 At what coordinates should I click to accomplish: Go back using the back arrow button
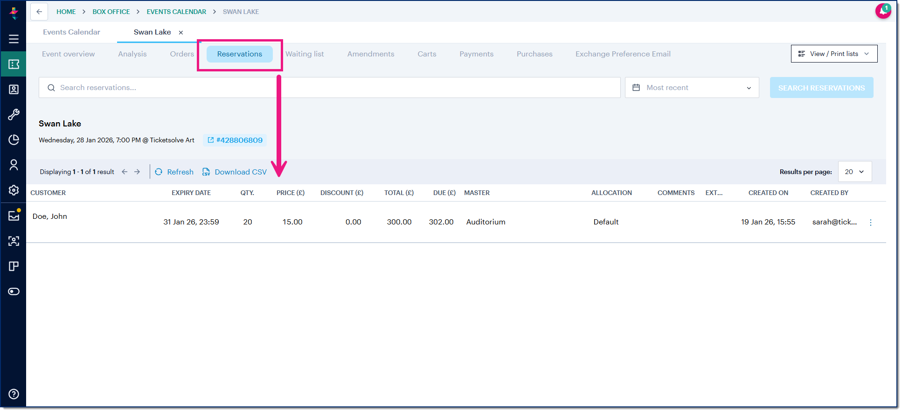pyautogui.click(x=39, y=12)
